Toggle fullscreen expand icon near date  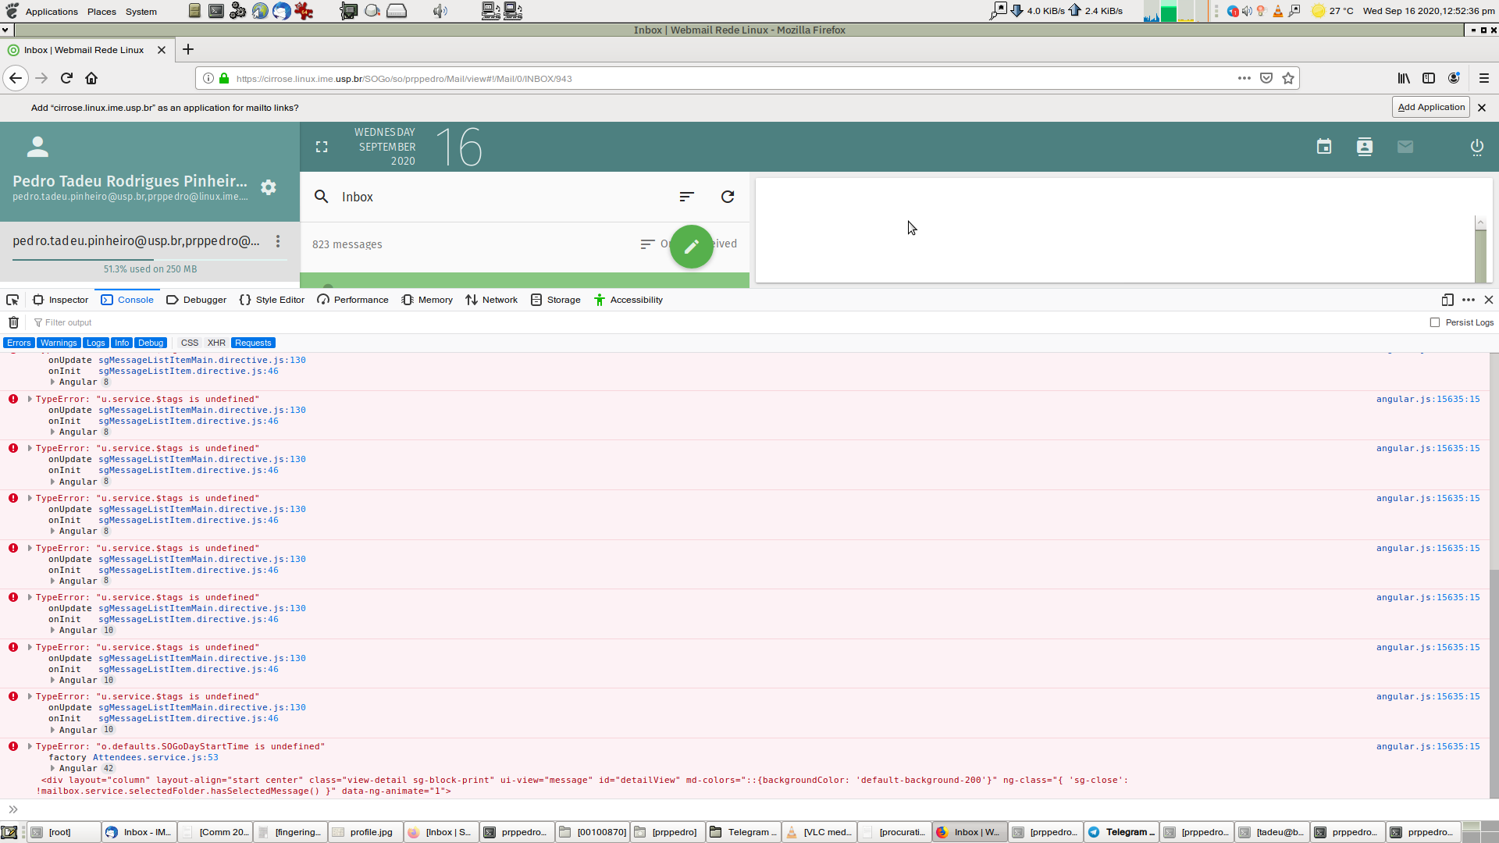(x=321, y=147)
